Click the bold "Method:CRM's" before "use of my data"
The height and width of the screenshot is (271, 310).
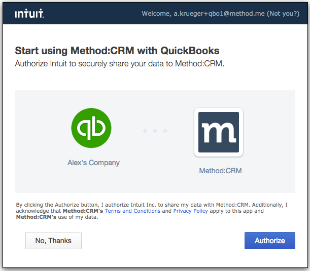(36, 217)
